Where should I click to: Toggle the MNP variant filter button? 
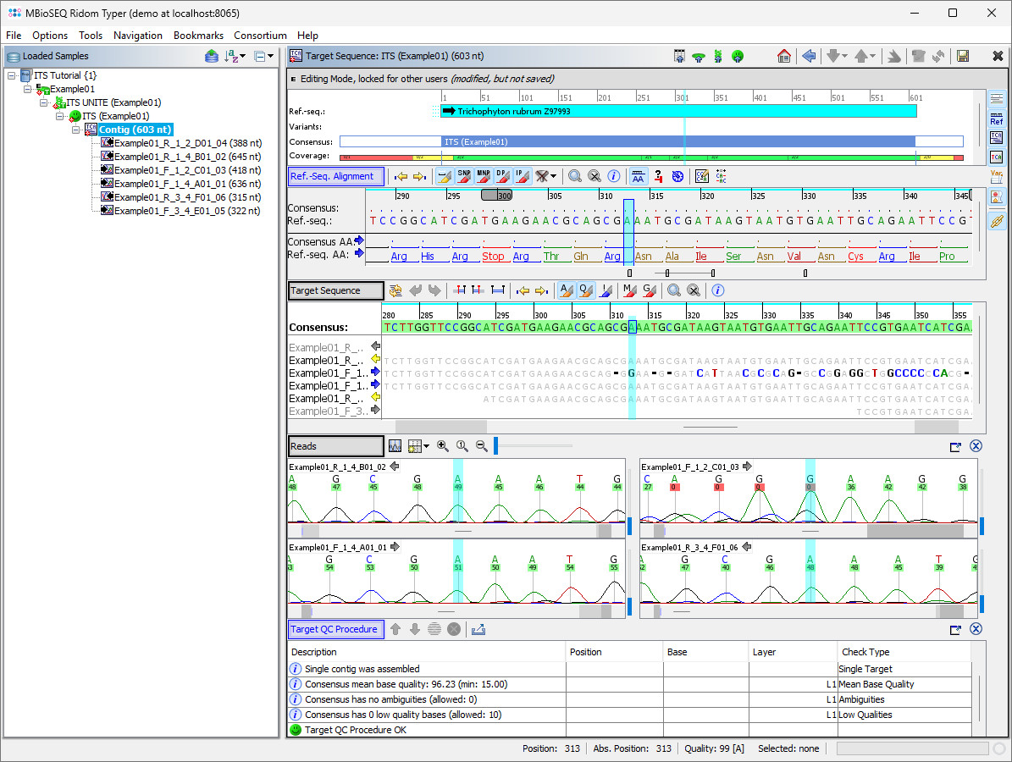pyautogui.click(x=484, y=176)
